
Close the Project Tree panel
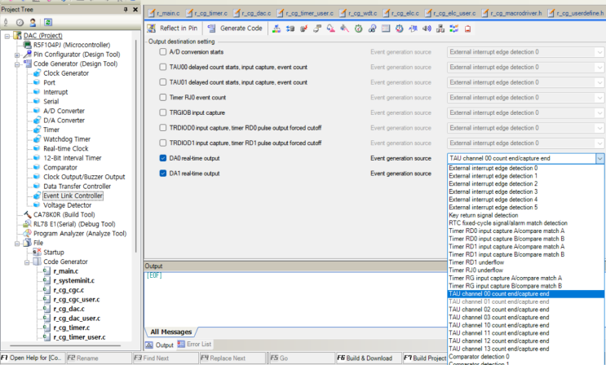pos(135,9)
